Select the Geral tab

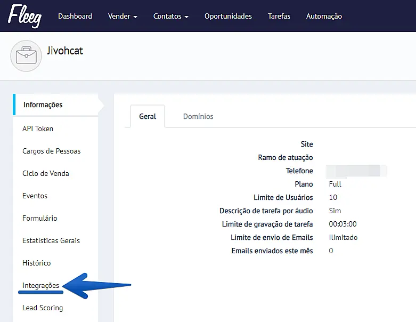pos(148,116)
